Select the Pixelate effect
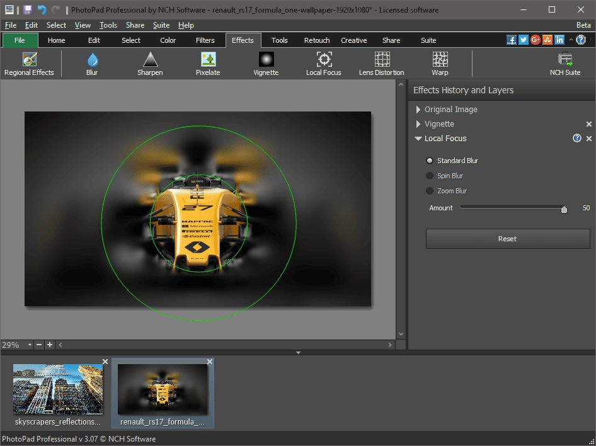This screenshot has width=596, height=446. point(208,64)
